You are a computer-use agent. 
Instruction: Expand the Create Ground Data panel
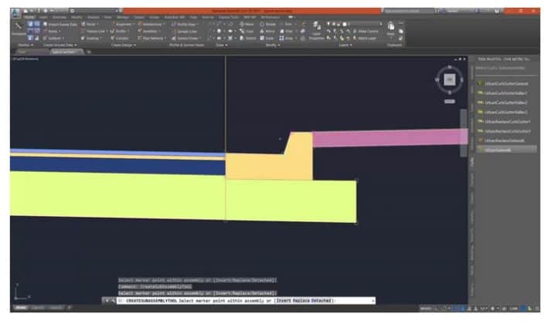pos(60,46)
